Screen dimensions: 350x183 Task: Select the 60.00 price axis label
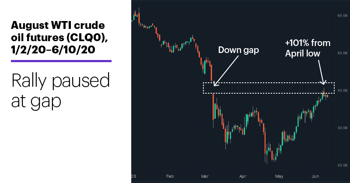343,16
